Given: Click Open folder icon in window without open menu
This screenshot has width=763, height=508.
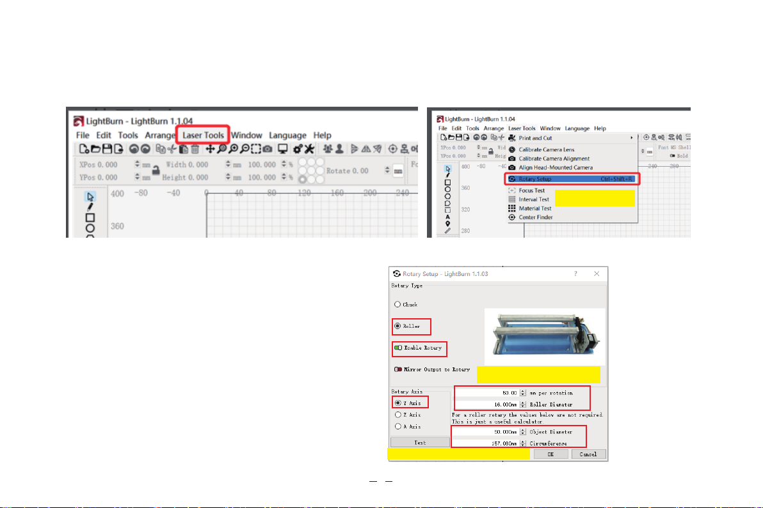Looking at the screenshot, I should click(95, 149).
